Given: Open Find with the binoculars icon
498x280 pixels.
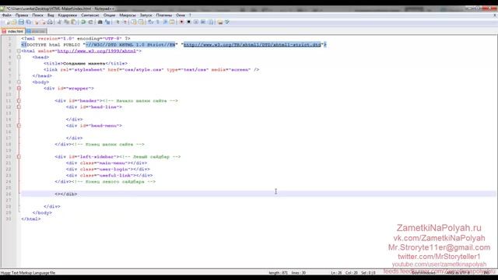Looking at the screenshot, I should (x=100, y=23).
